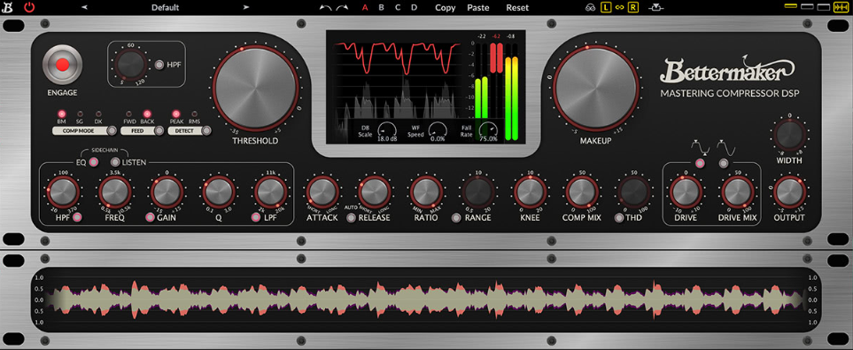This screenshot has width=853, height=350.
Task: Click the dark HPF knob labeled 60
Action: (x=130, y=65)
